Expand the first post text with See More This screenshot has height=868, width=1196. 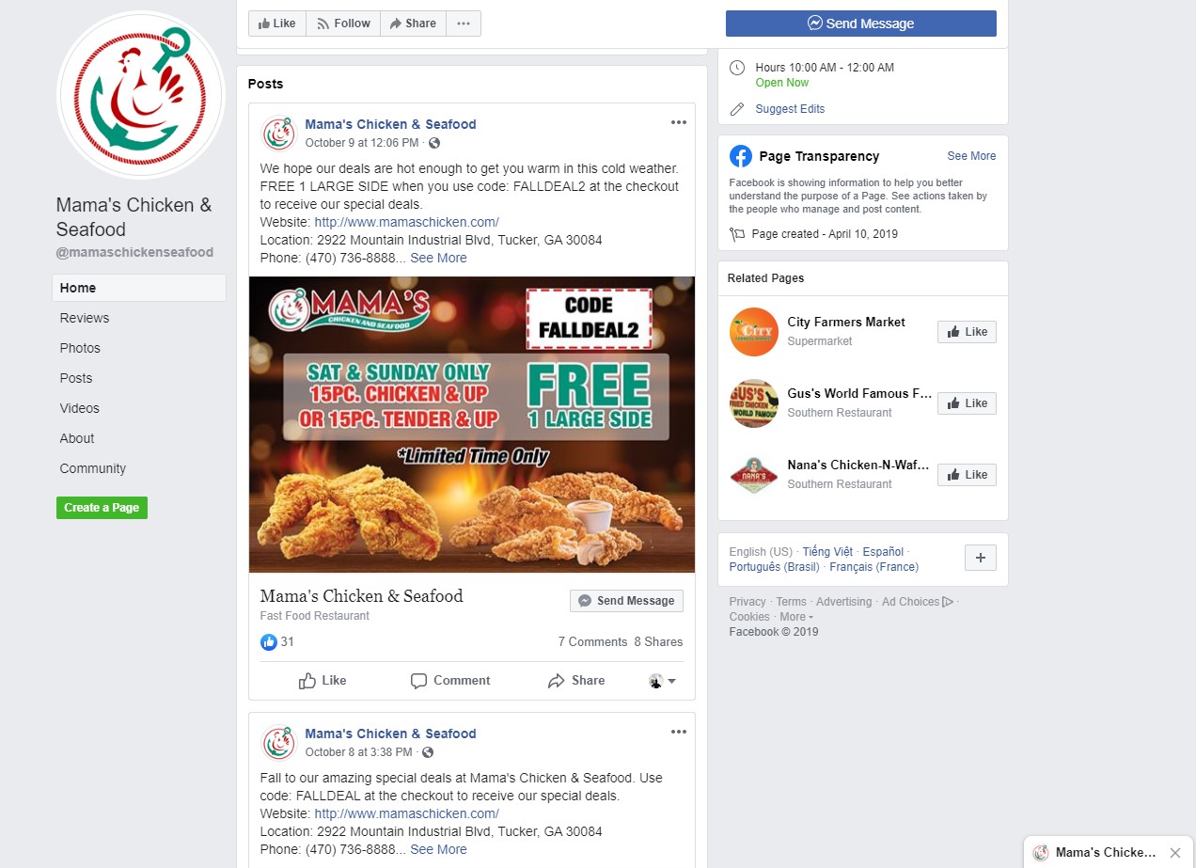(x=438, y=258)
